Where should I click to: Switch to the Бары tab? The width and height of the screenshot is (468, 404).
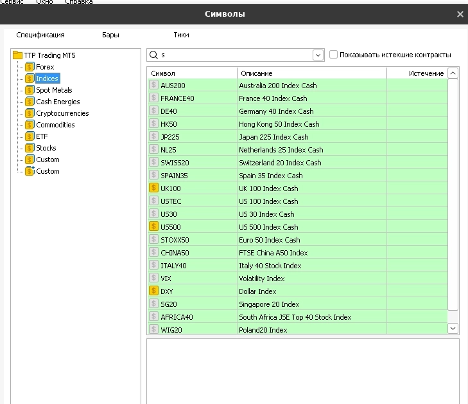110,35
